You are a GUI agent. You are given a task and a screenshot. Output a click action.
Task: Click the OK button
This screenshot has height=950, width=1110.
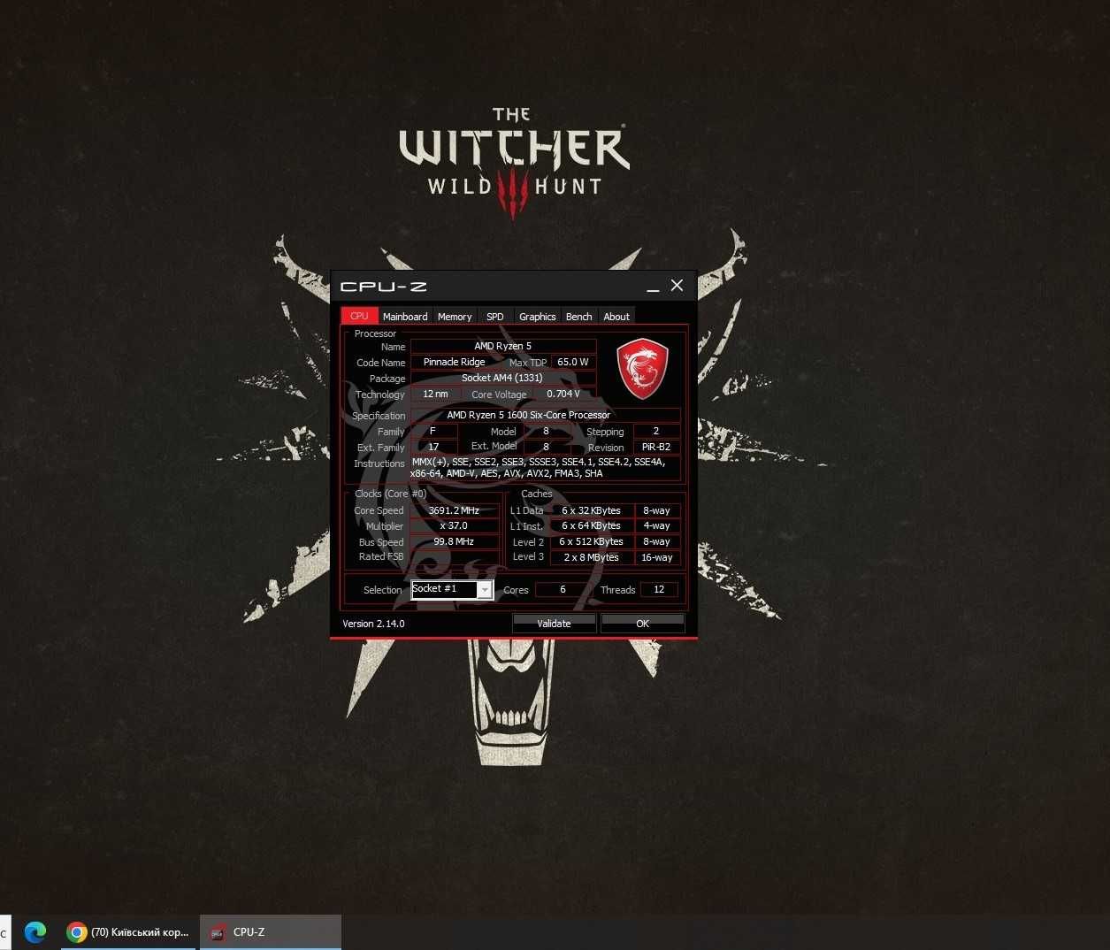pyautogui.click(x=642, y=624)
